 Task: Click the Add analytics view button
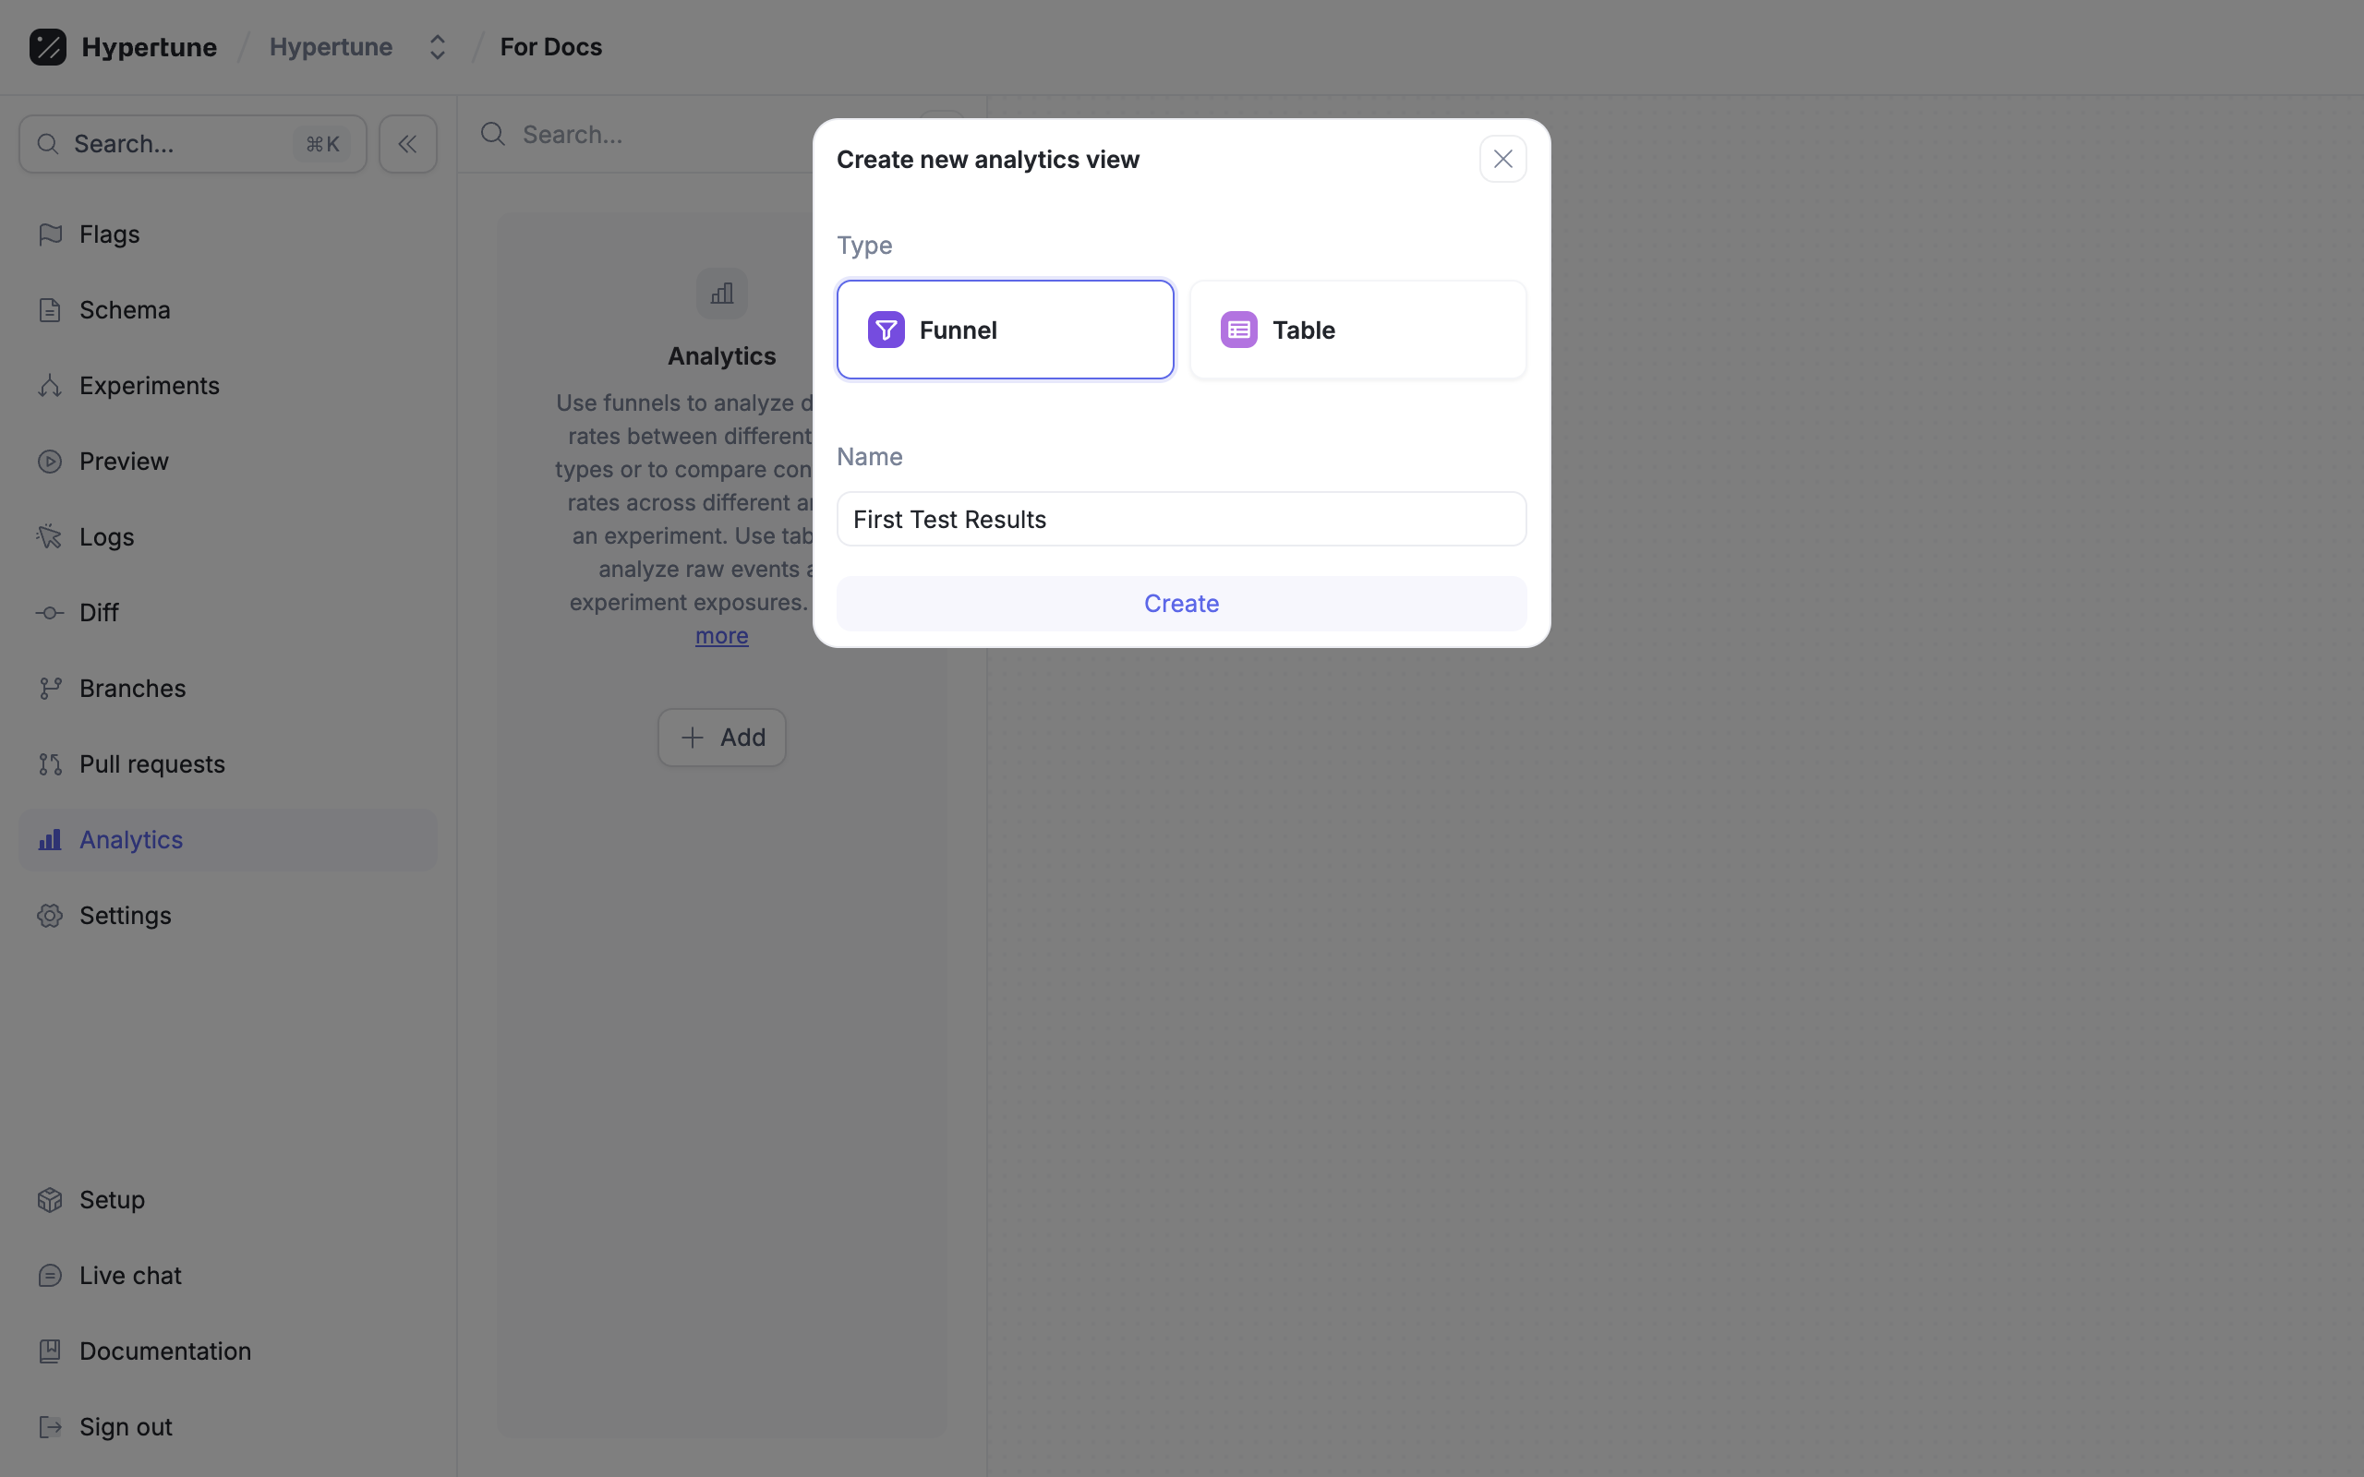click(721, 738)
